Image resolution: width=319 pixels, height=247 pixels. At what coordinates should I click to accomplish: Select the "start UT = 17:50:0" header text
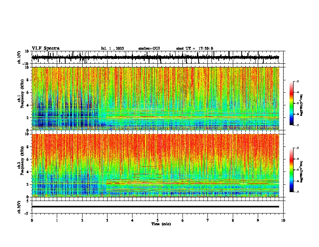(195, 48)
